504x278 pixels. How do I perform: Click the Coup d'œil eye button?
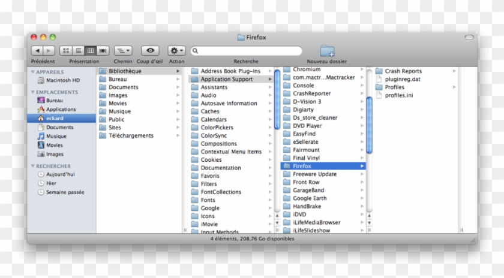pyautogui.click(x=150, y=51)
